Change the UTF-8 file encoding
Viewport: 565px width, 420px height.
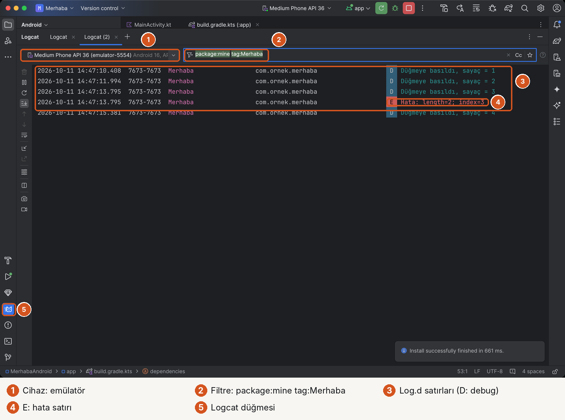tap(494, 372)
